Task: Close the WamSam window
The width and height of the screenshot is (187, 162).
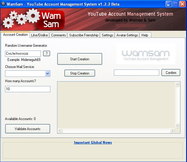Action: coord(183,4)
